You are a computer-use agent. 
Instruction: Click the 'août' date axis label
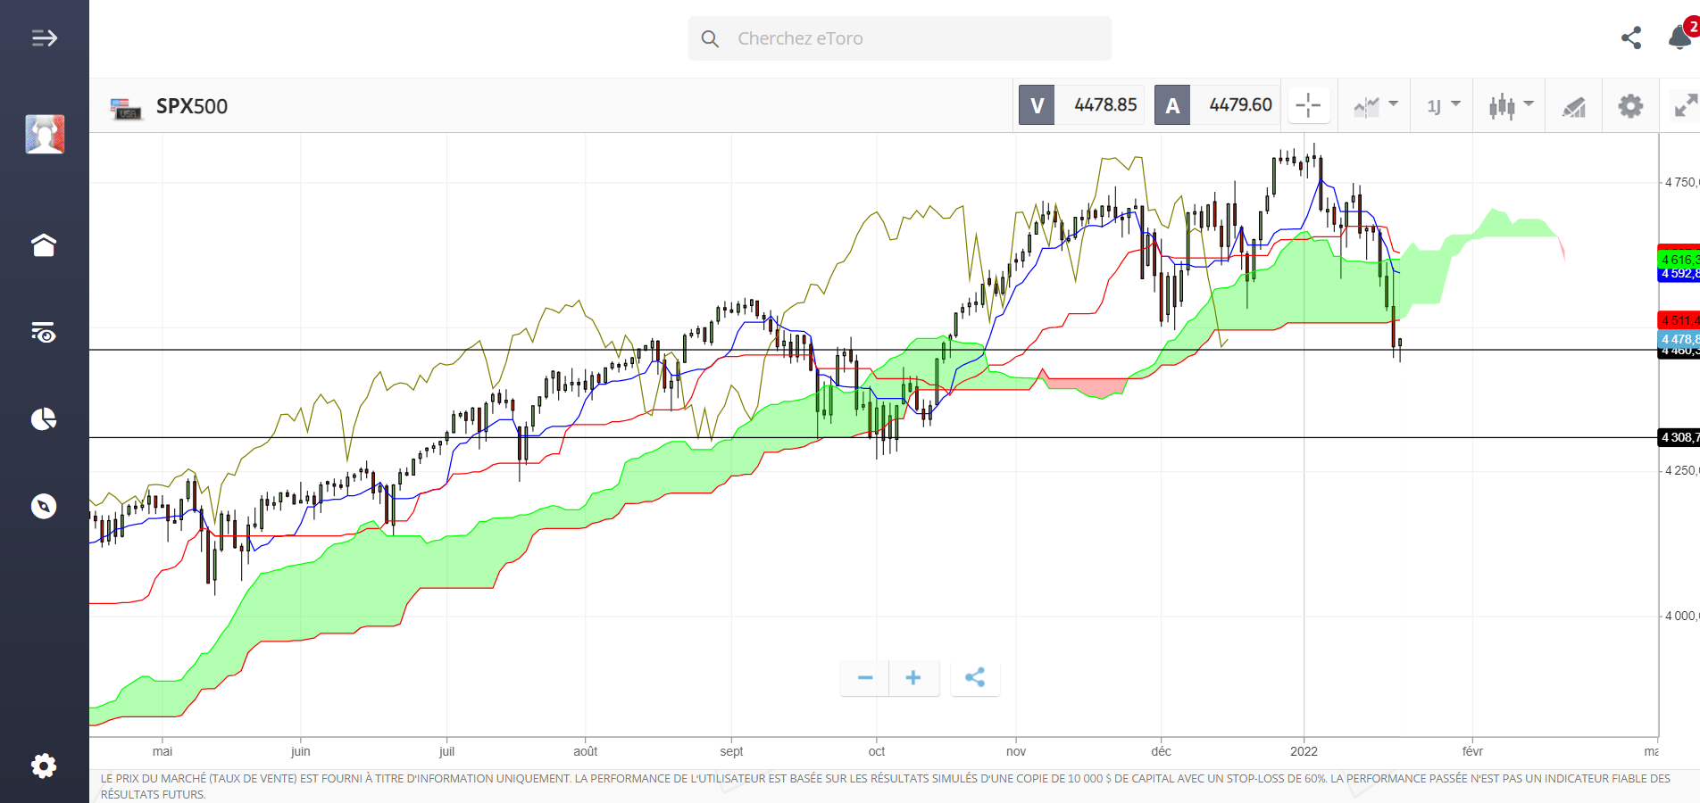[x=586, y=751]
